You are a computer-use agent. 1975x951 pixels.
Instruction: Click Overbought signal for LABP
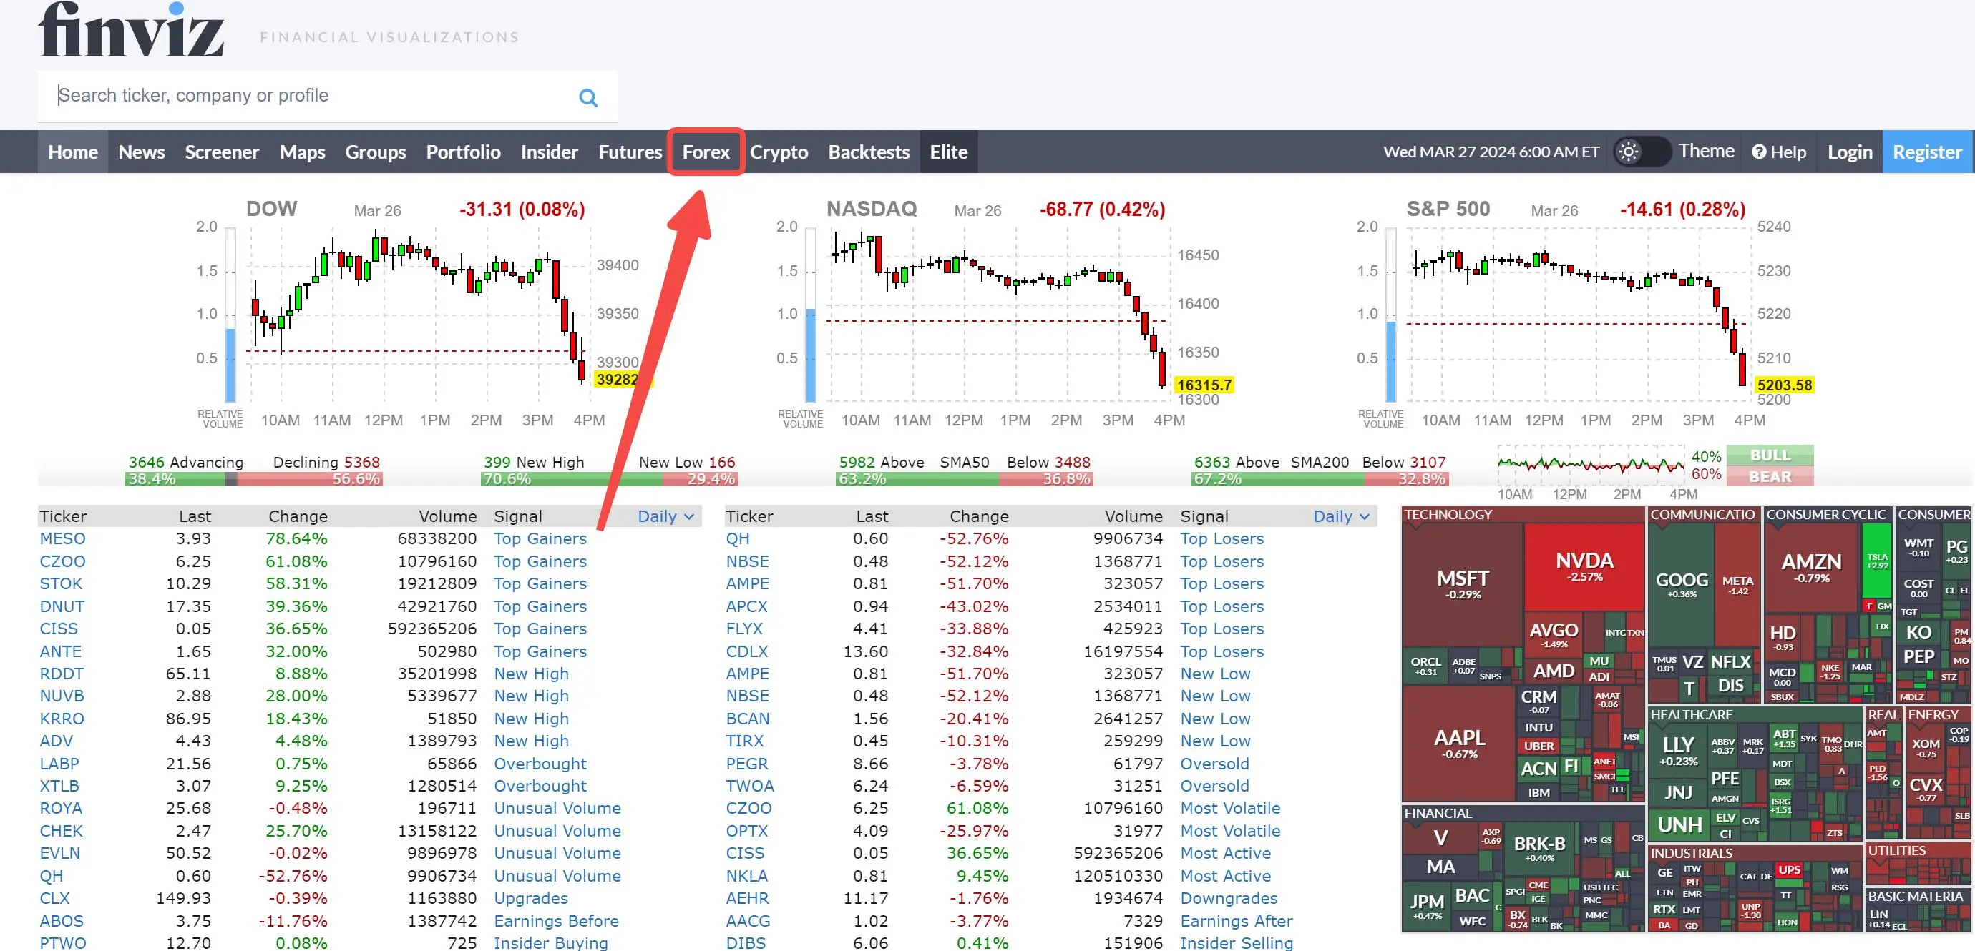[540, 764]
